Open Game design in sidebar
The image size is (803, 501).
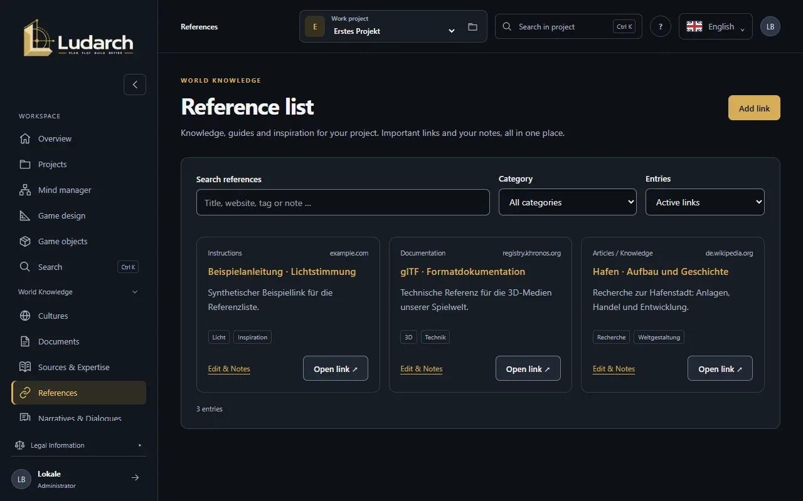(x=78, y=215)
